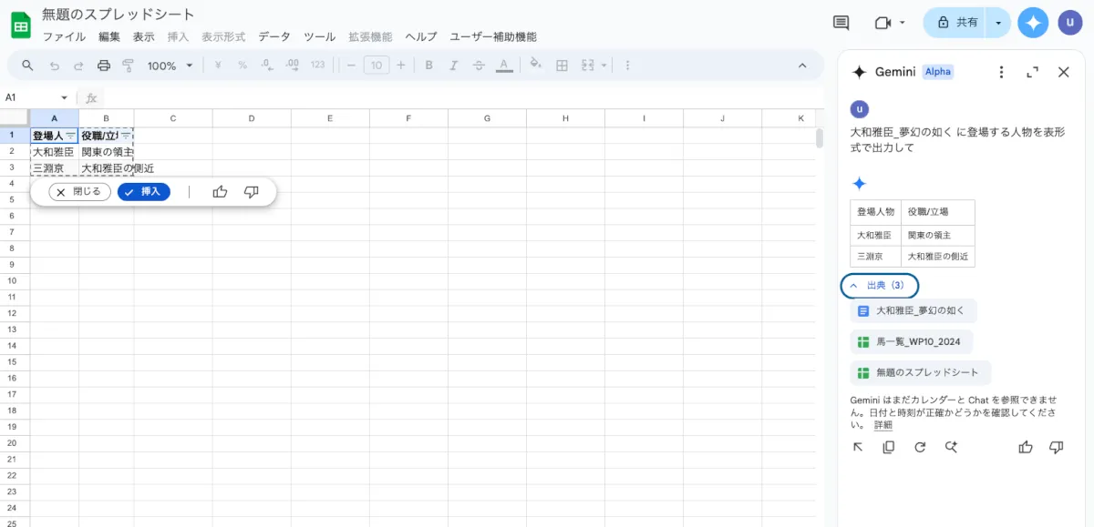
Task: Open more toolbar options (three dots)
Action: 628,66
